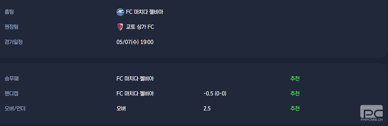Click the 오버/언더 row label
Viewport: 388px width, 126px height.
[x=15, y=108]
